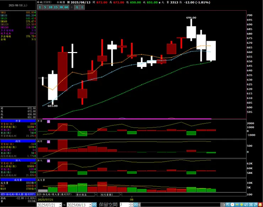Click the GO button after the date range
263x207 pixels.
point(95,205)
